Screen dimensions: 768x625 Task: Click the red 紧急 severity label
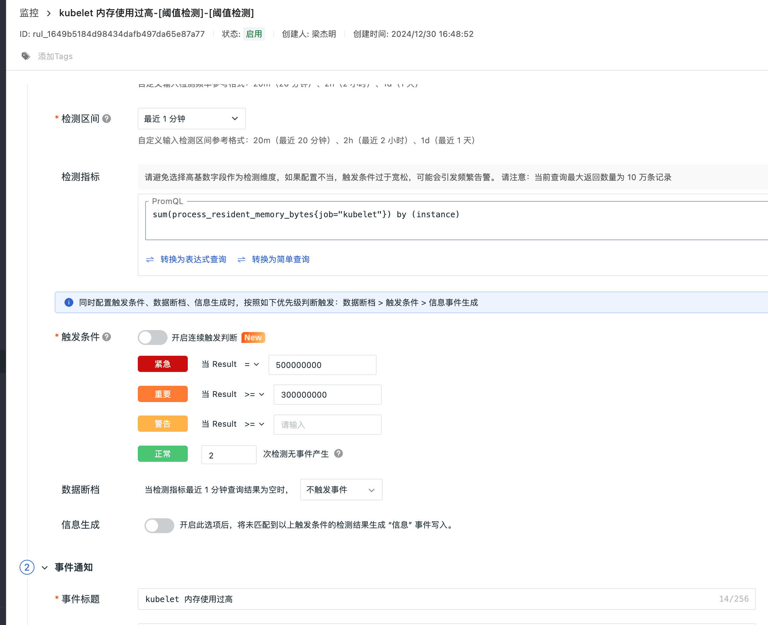[x=163, y=364]
